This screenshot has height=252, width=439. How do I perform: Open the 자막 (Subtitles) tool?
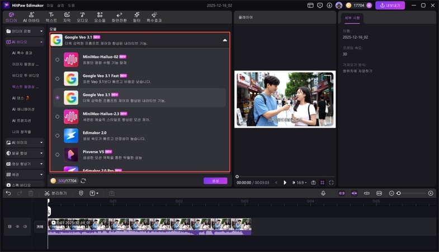[67, 17]
